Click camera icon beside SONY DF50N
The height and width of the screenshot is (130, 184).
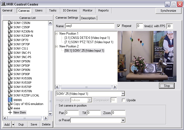(10, 61)
